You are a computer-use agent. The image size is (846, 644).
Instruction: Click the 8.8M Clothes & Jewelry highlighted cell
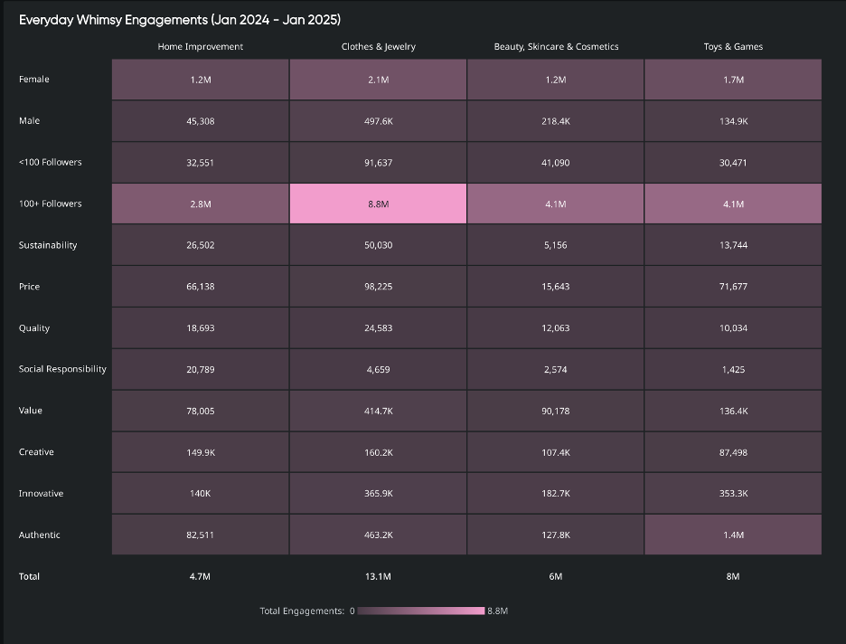tap(378, 204)
